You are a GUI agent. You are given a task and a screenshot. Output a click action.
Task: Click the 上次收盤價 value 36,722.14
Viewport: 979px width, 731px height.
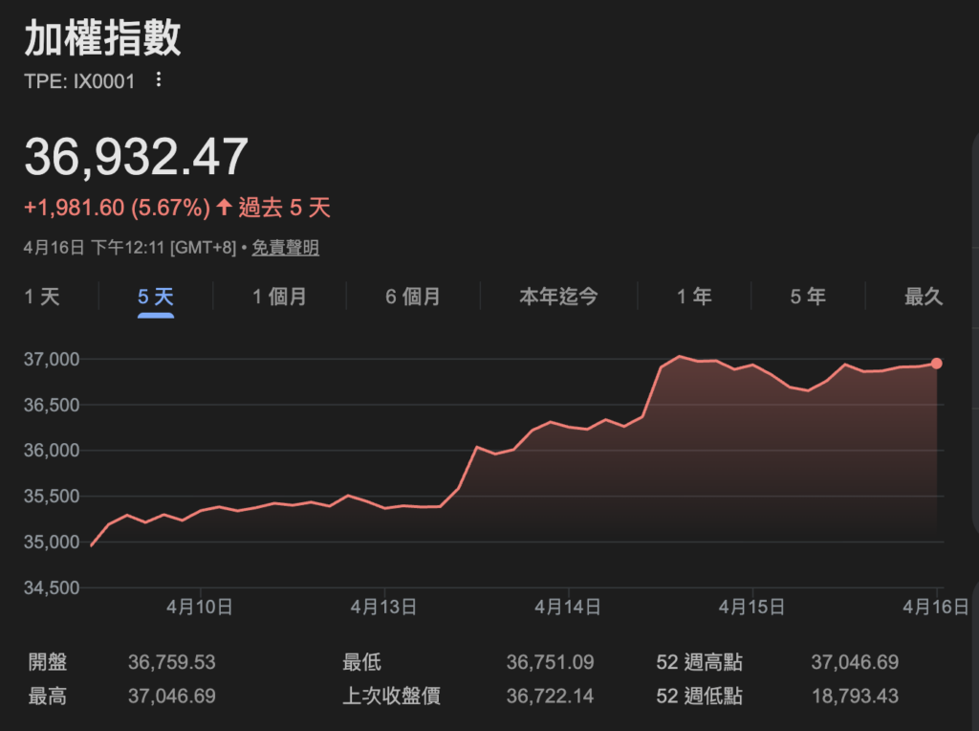(x=550, y=696)
